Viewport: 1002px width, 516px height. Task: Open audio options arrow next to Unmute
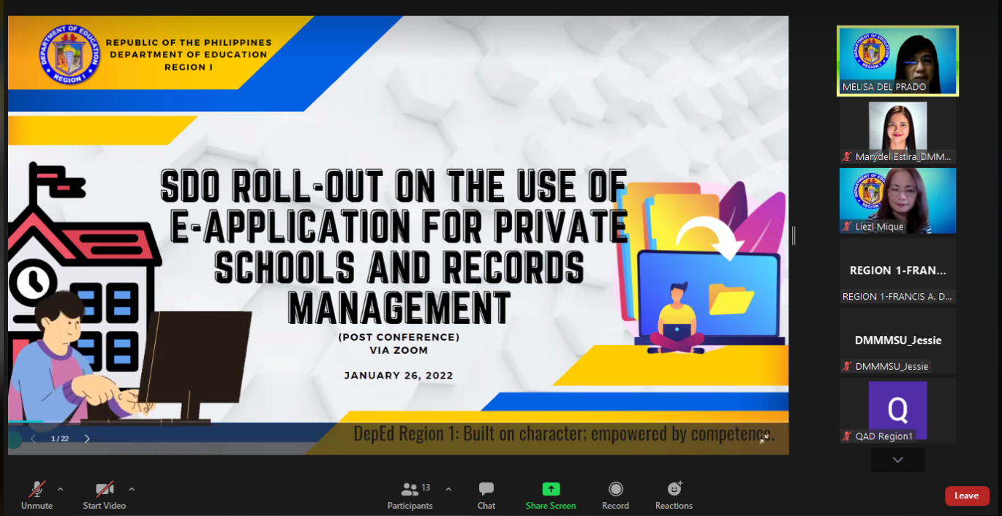tap(60, 489)
